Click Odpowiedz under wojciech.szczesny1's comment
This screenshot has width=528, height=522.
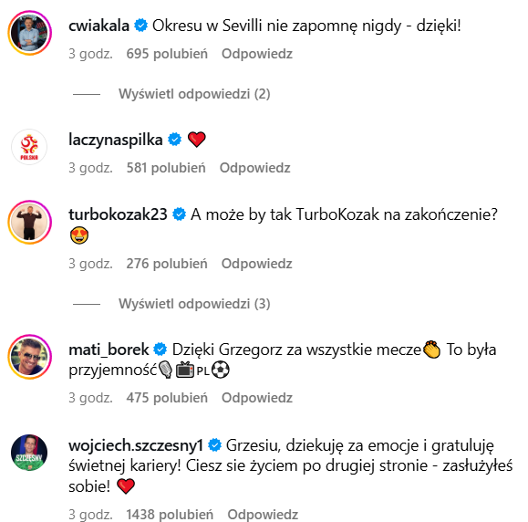click(x=263, y=515)
